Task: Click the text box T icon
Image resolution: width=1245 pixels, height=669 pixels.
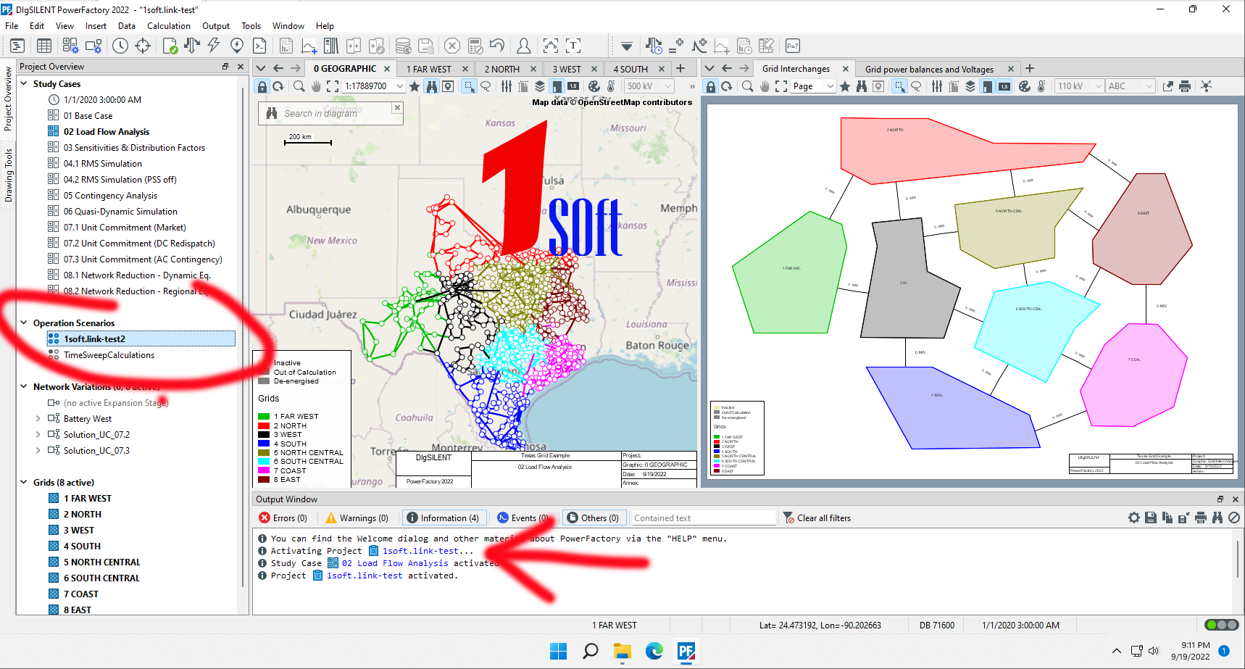Action: click(573, 46)
